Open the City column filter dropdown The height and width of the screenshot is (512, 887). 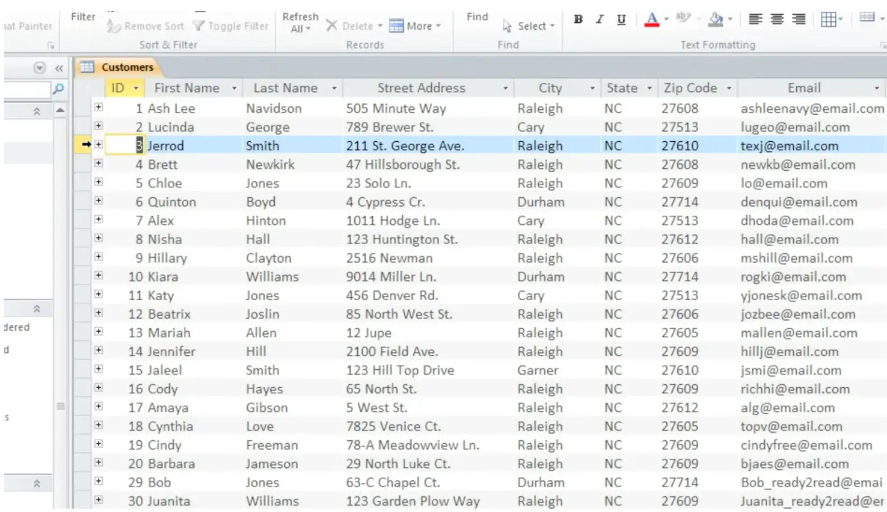(592, 89)
